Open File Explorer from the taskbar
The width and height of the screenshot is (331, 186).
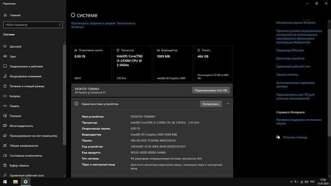pyautogui.click(x=16, y=182)
